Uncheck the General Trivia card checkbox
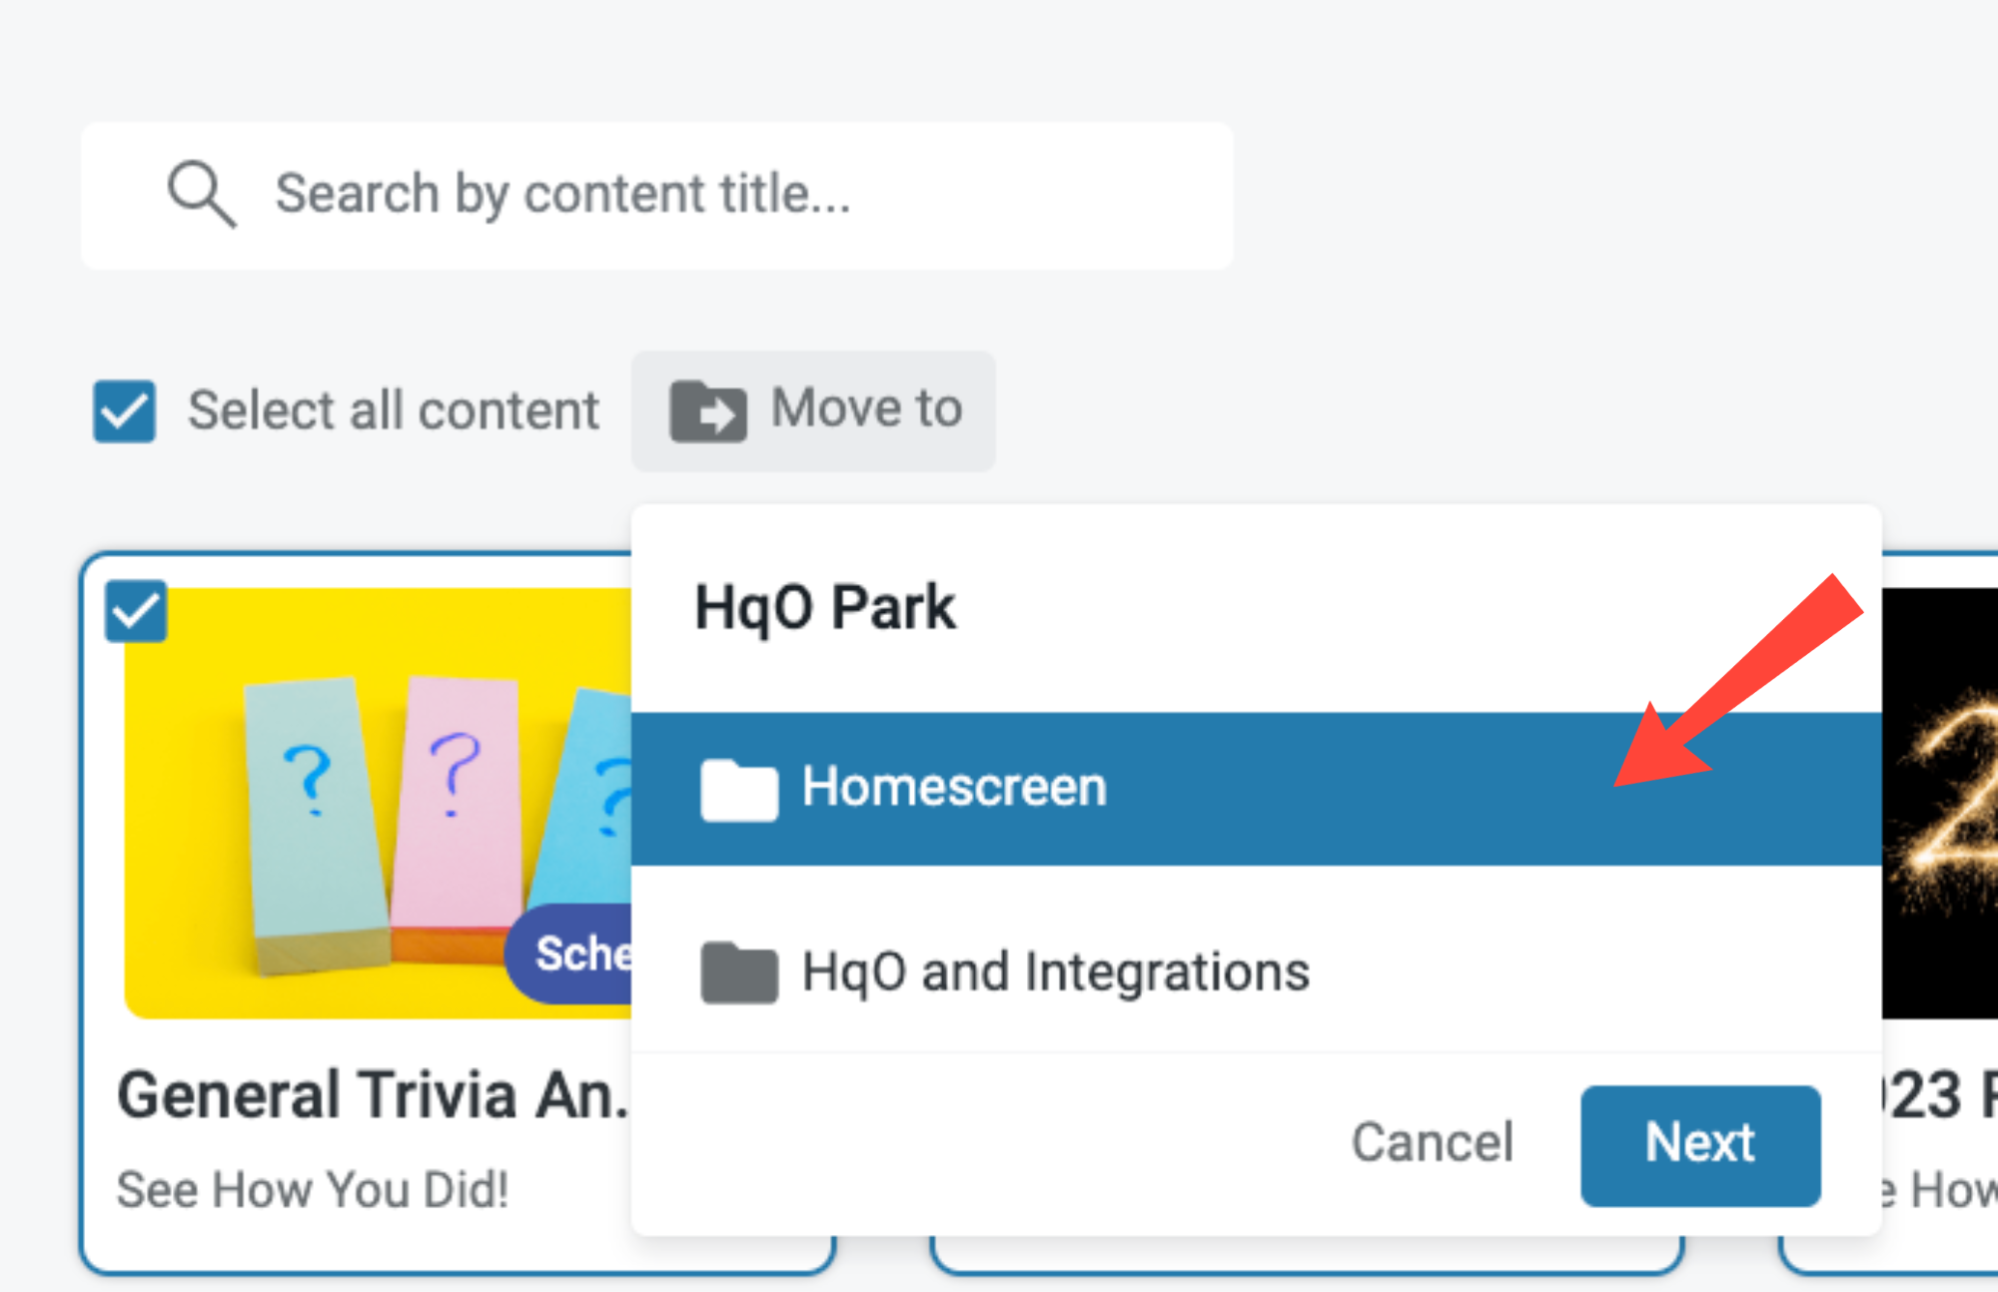1998x1292 pixels. coord(136,610)
